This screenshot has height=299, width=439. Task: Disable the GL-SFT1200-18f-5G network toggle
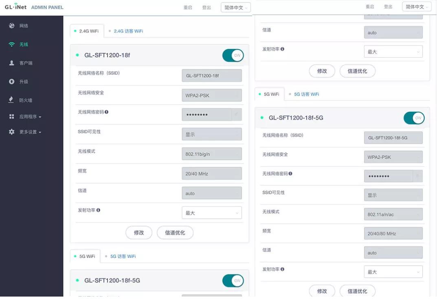click(414, 118)
